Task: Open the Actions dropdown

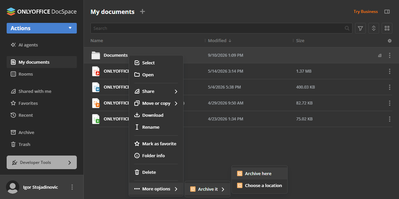Action: click(x=42, y=28)
